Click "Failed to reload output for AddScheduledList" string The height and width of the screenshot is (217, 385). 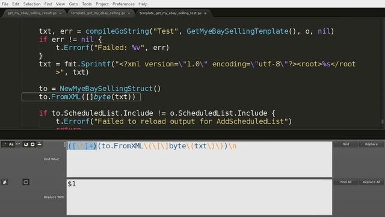pos(191,121)
